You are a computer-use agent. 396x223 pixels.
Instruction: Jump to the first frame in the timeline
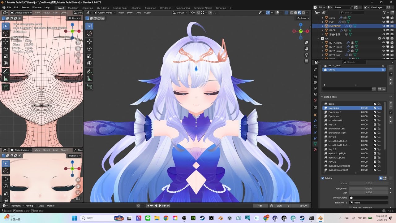pyautogui.click(x=148, y=206)
